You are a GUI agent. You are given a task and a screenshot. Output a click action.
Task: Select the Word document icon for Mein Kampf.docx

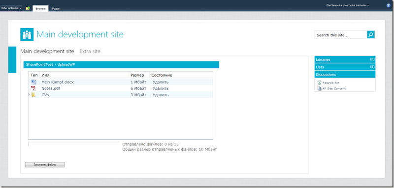33,81
